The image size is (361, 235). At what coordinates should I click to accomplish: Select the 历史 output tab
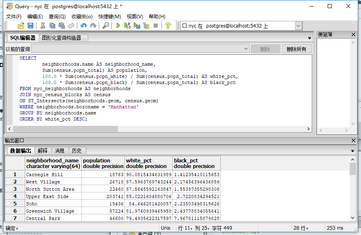click(77, 151)
